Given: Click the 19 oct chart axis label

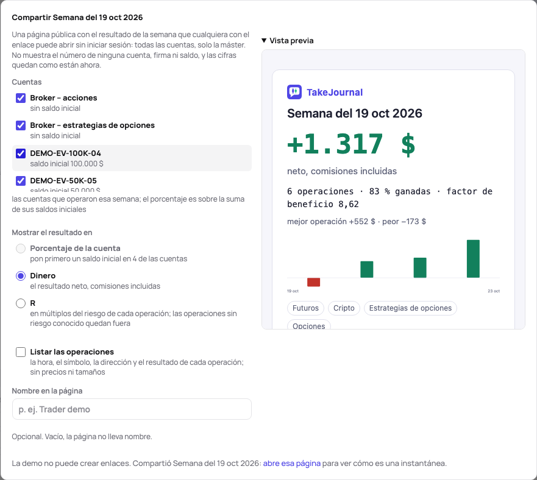Looking at the screenshot, I should coord(293,291).
